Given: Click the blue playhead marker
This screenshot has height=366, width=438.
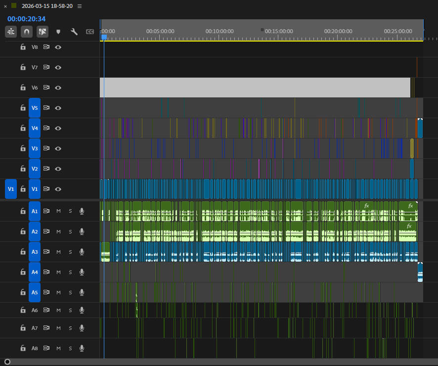Looking at the screenshot, I should click(104, 37).
